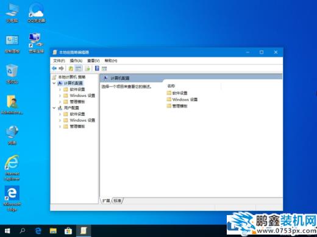Screen dimensions: 317x237
Task: Click the taskbar search magnifier icon
Action: pyautogui.click(x=23, y=231)
